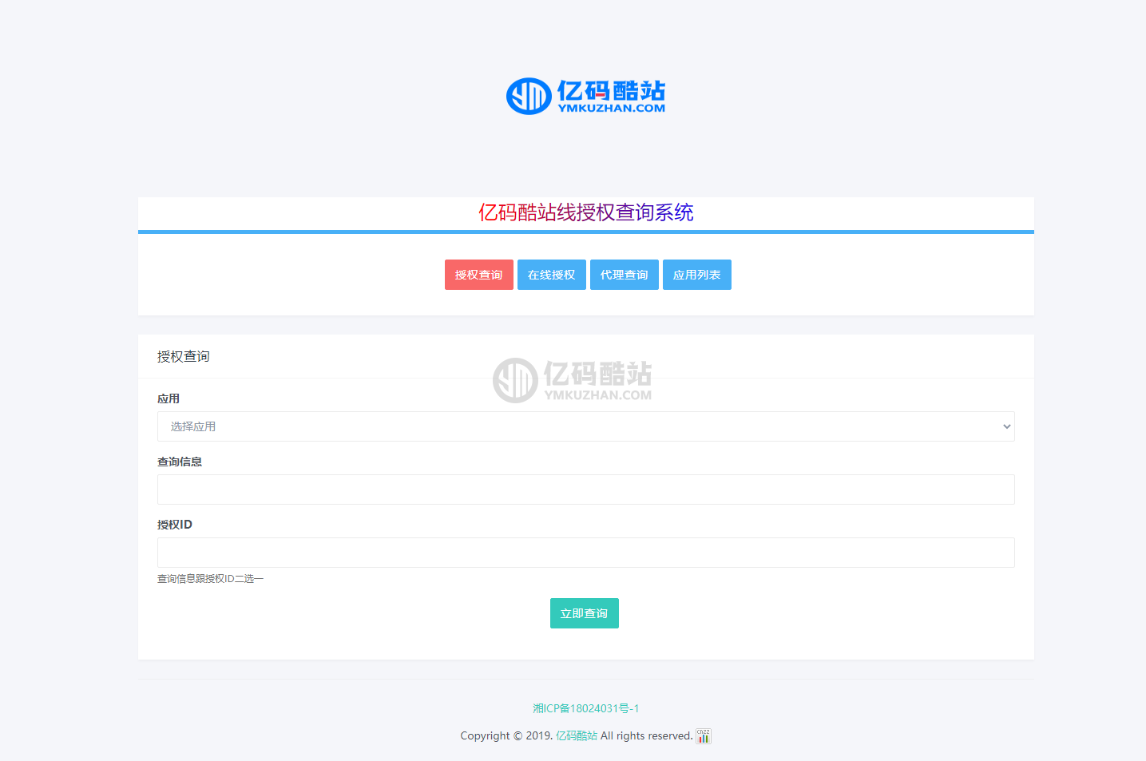This screenshot has height=761, width=1146.
Task: Expand the 选择应用 dropdown
Action: click(x=585, y=426)
